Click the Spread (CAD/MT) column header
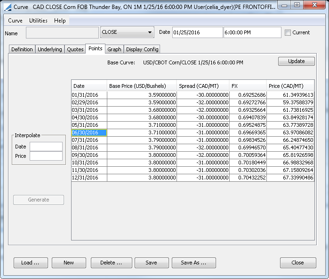This screenshot has height=279, width=329. coord(203,86)
